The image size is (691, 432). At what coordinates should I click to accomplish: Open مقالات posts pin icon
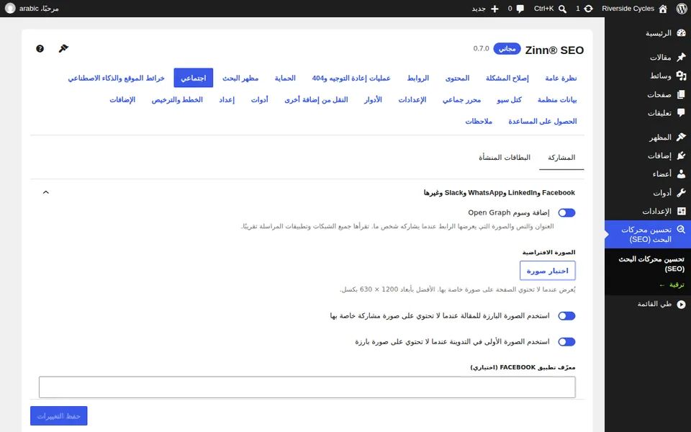click(x=682, y=57)
